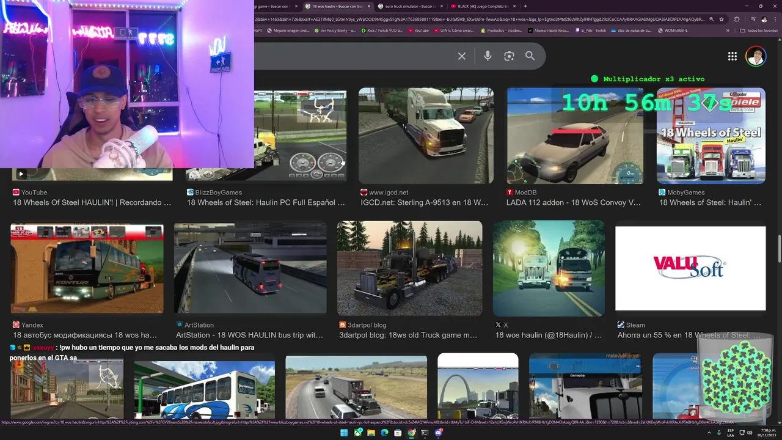Image resolution: width=782 pixels, height=440 pixels.
Task: Switch to the 'euro truck simulator' tab
Action: (409, 6)
